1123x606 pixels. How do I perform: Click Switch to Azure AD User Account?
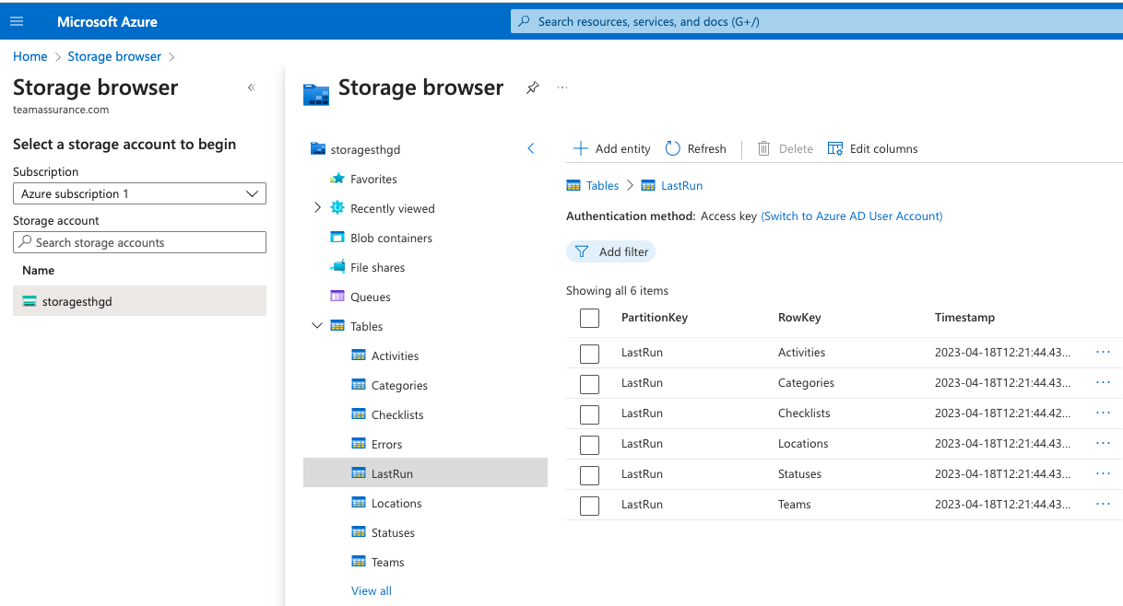(x=851, y=216)
